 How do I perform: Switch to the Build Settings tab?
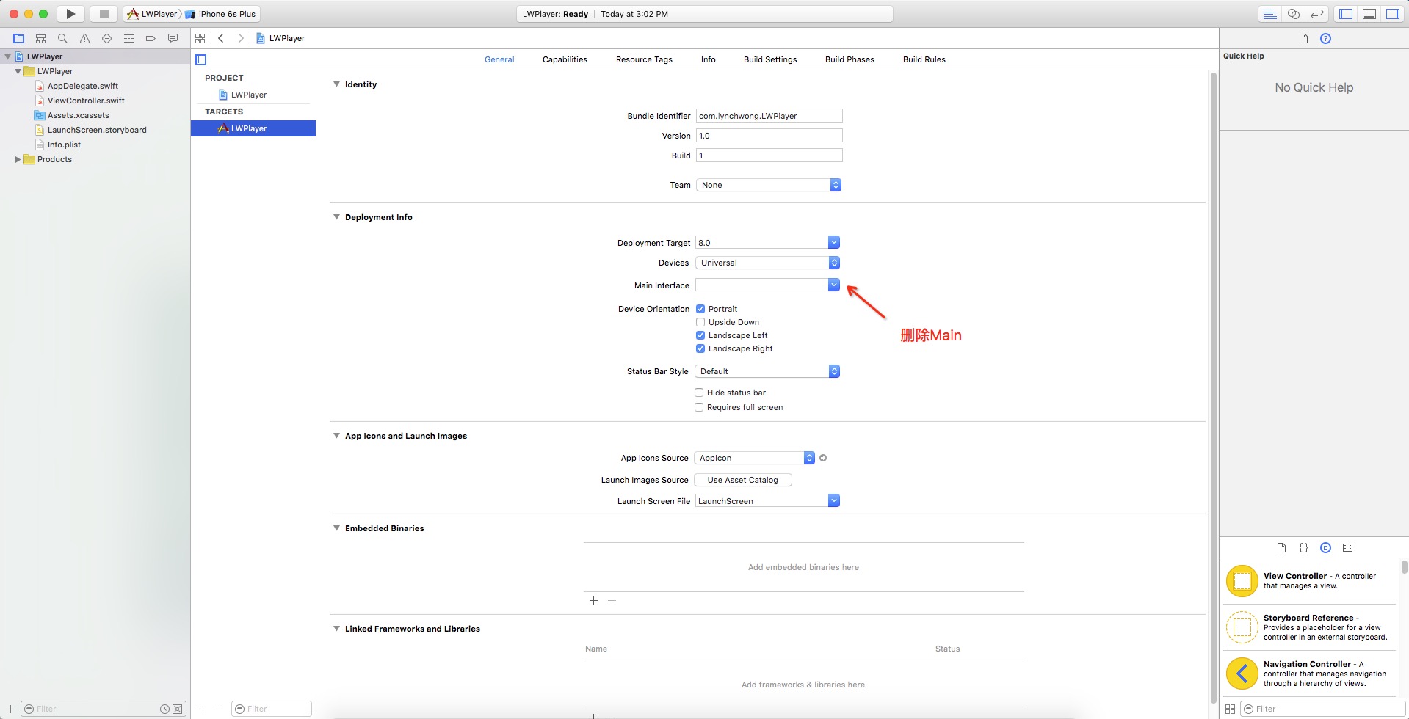pos(770,59)
